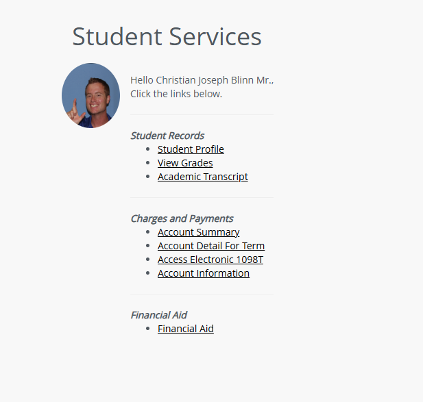Select the Access Electronic 1098T link
Screen dimensions: 423x402
click(x=210, y=260)
